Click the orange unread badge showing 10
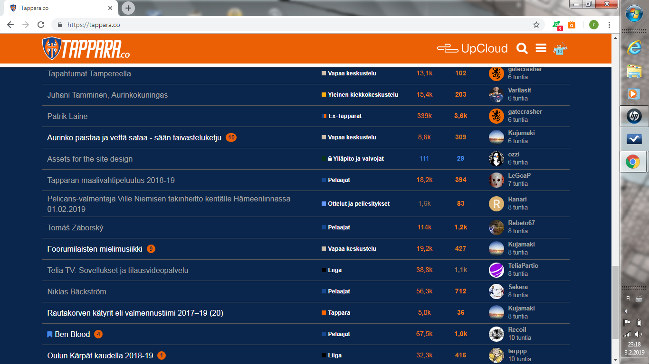 click(x=231, y=137)
